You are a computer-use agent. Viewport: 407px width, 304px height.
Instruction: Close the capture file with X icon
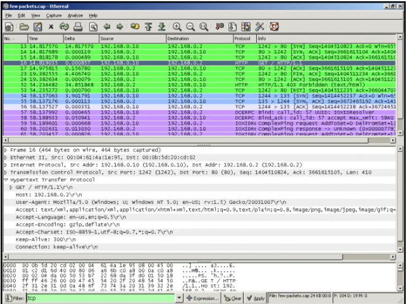pos(51,27)
